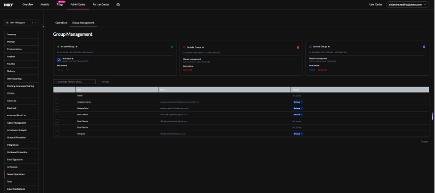Click the info icon next to Auto-sync
This screenshot has height=193, width=435.
[x=72, y=59]
